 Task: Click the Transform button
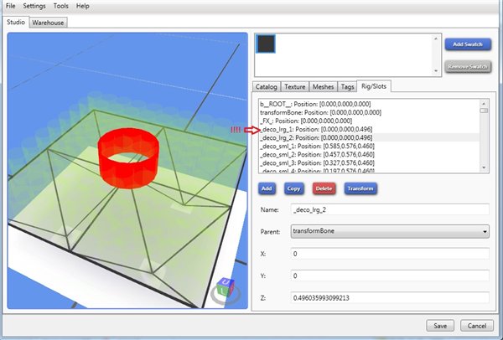pos(359,188)
